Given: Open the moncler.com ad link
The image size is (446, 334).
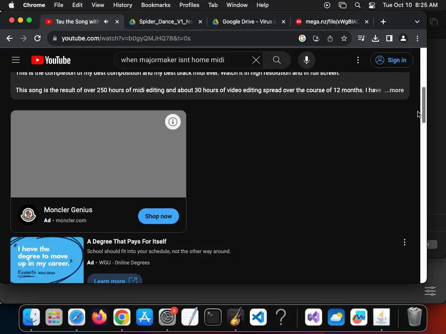Looking at the screenshot, I should (71, 220).
